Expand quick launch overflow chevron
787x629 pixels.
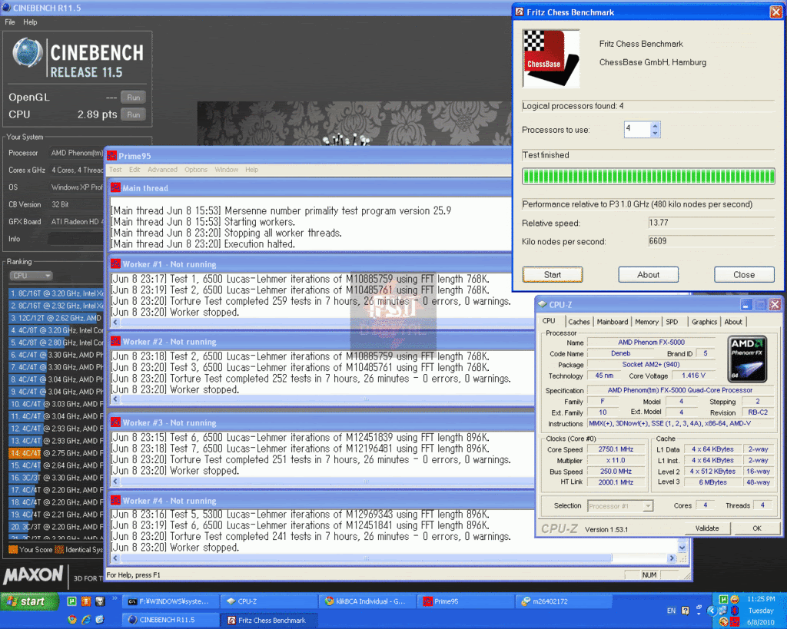pyautogui.click(x=115, y=598)
